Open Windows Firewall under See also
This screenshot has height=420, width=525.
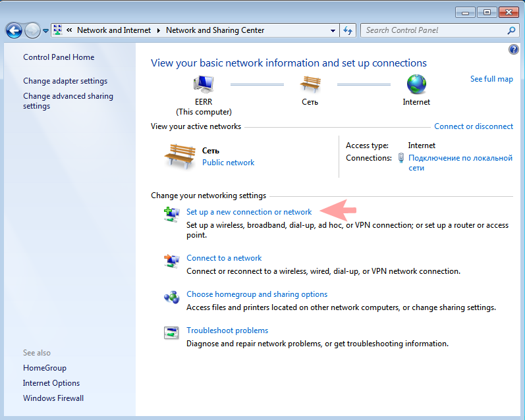pos(53,398)
